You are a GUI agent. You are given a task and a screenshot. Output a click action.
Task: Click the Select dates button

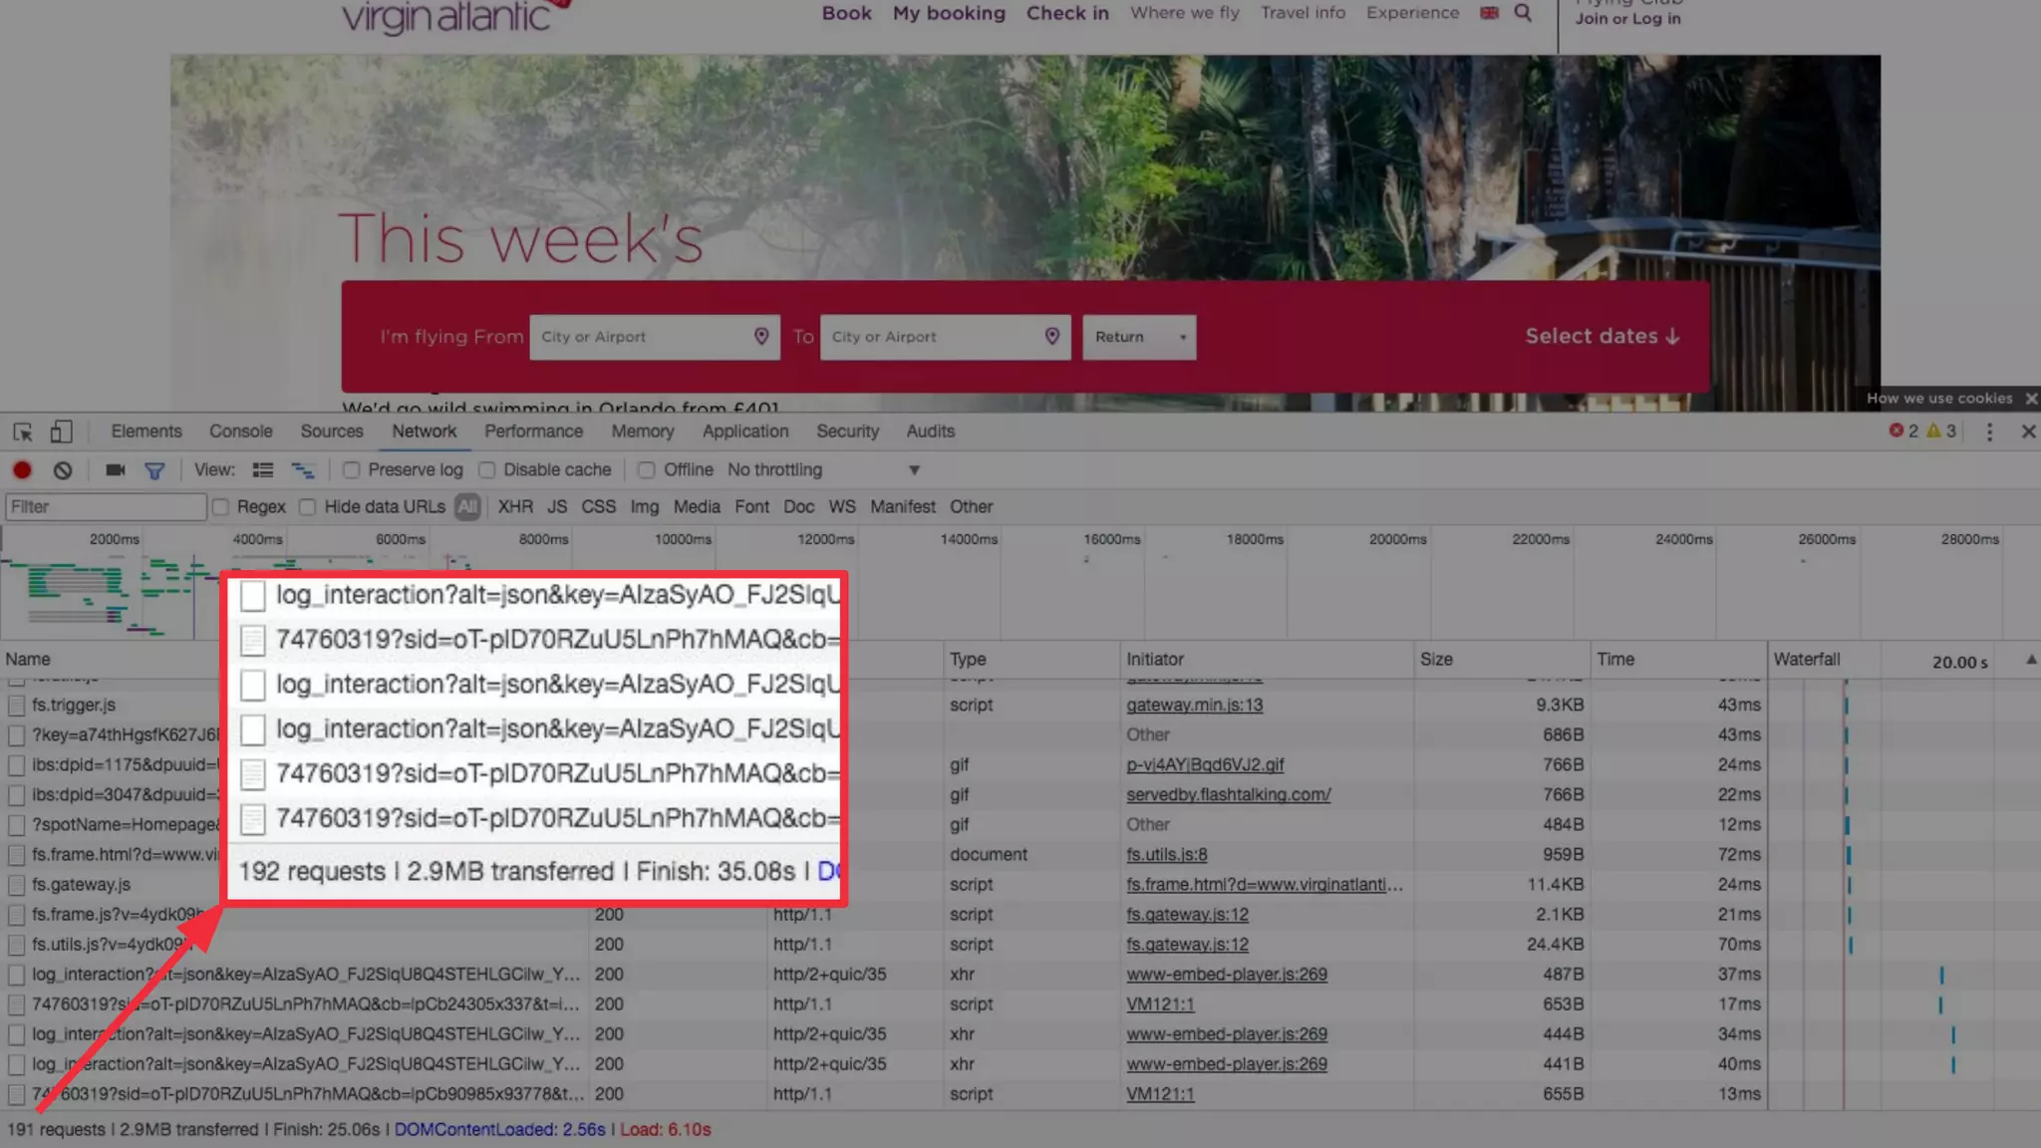(1602, 337)
